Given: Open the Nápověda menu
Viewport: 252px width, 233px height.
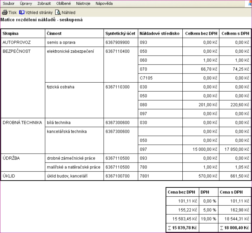Looking at the screenshot, I should pyautogui.click(x=104, y=3).
